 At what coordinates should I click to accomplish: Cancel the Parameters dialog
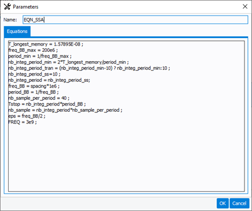coord(239,204)
